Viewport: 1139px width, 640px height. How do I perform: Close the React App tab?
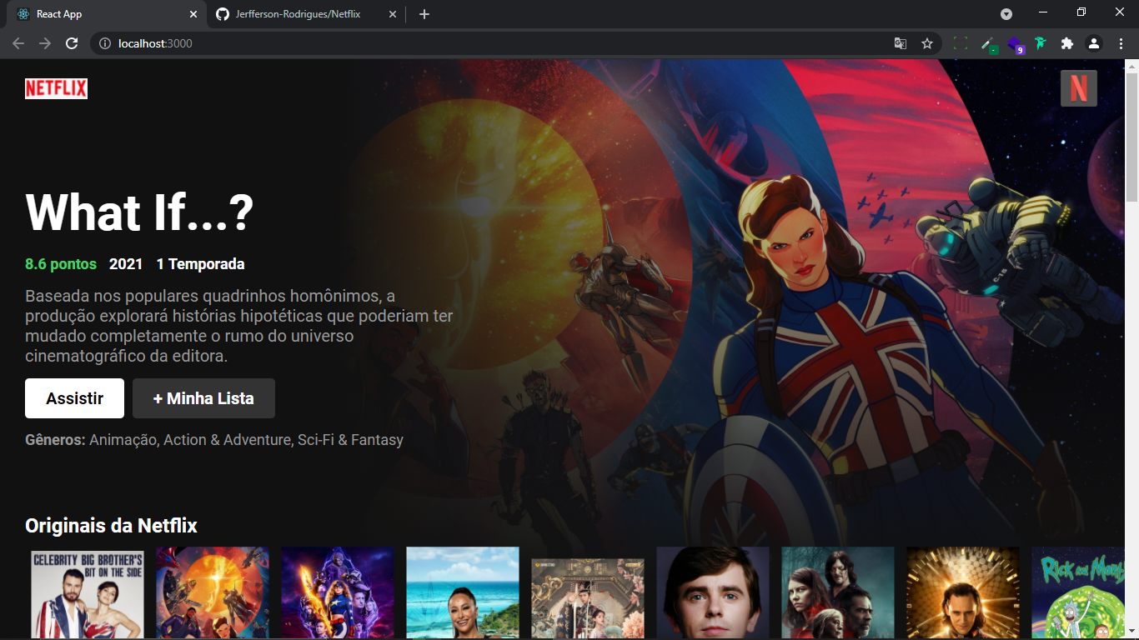coord(193,14)
